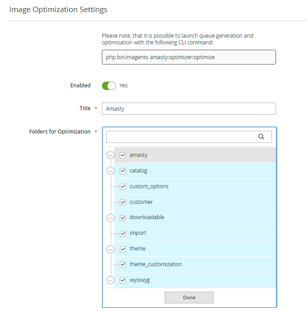
Task: Expand the catalog folder tree node
Action: [110, 171]
